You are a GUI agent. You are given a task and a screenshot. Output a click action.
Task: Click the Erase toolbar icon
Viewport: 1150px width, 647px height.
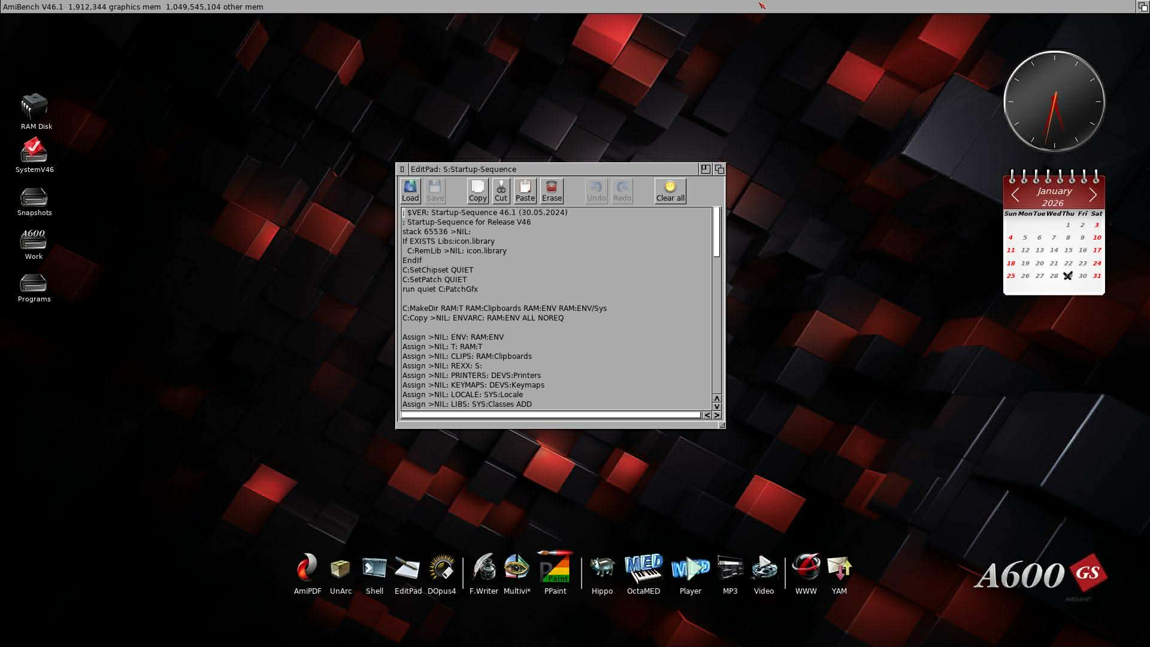[551, 191]
